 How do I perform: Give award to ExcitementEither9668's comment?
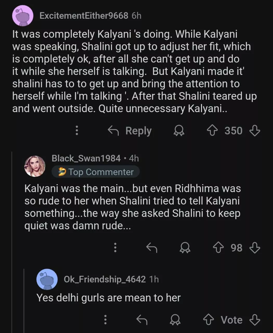(179, 131)
